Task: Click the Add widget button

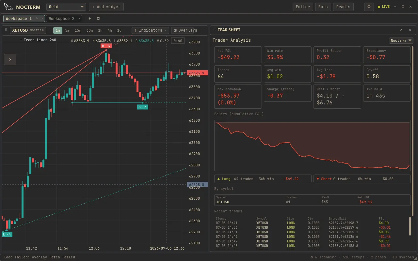Action: (x=106, y=7)
